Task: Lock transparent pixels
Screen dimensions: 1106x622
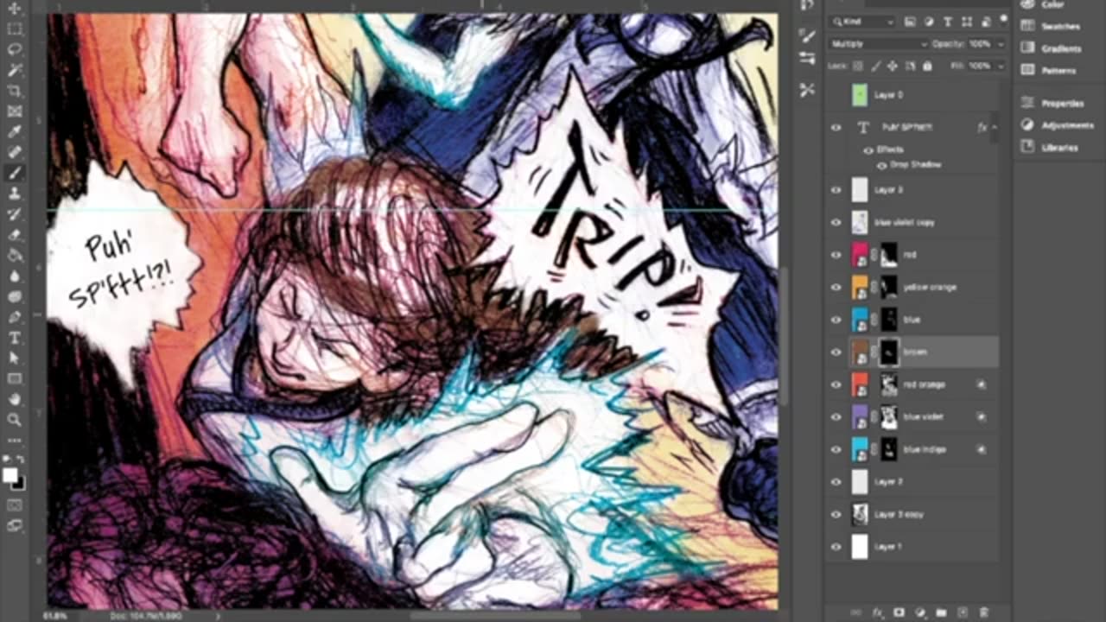Action: (857, 66)
